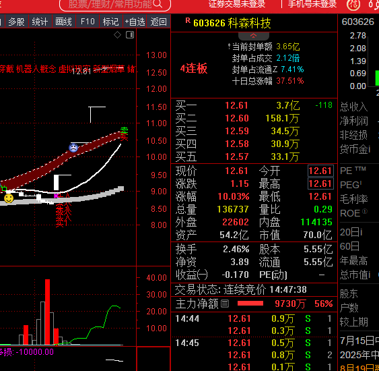Click the 返回 back button

159,22
